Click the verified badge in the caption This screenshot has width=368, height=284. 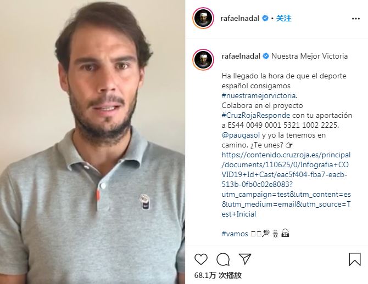click(266, 56)
